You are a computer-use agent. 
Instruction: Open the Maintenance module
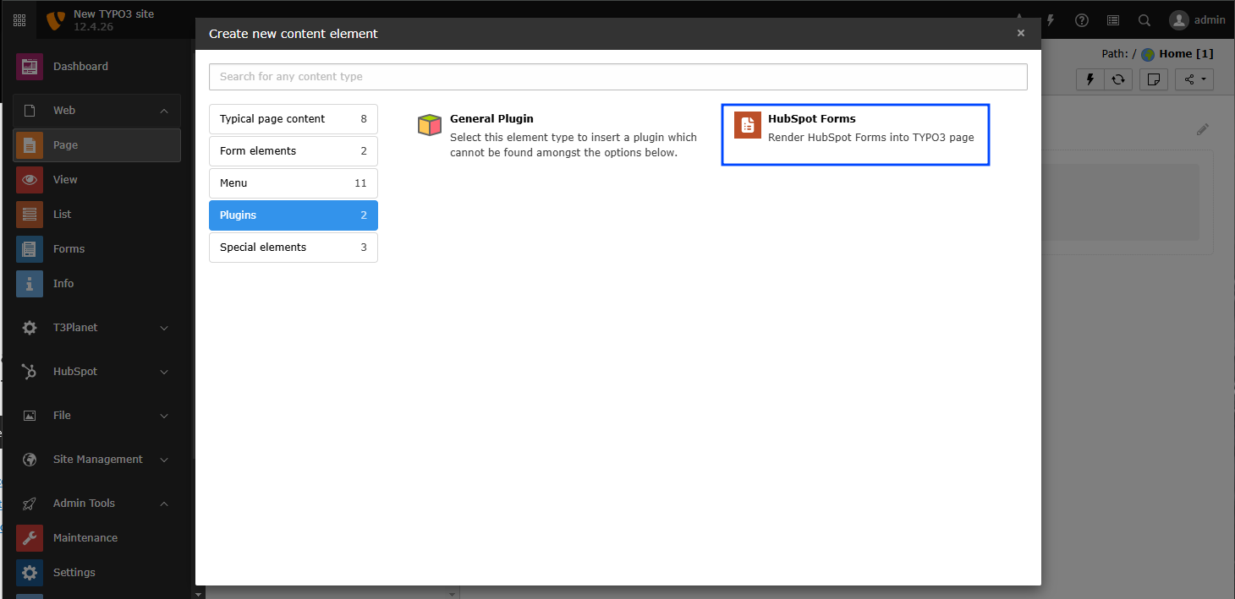point(96,538)
